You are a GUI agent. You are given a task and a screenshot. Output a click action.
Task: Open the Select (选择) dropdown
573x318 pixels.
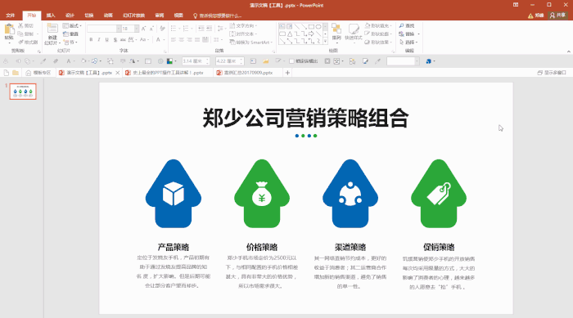coord(409,43)
